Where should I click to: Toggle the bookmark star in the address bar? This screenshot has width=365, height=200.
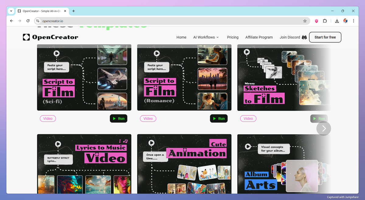coord(305,21)
